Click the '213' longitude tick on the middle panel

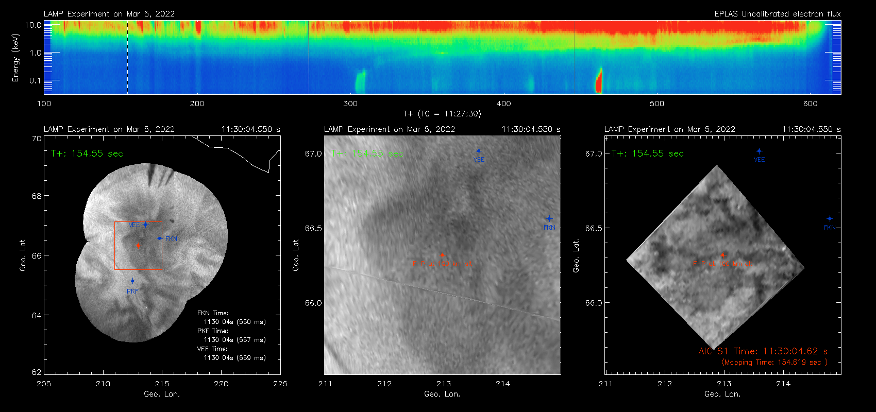point(444,384)
